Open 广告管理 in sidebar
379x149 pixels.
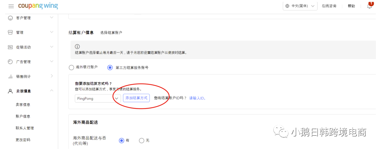[x=24, y=62]
